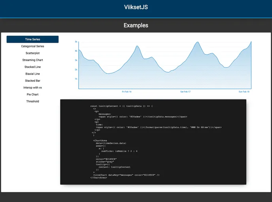Viewport: 272px width, 202px height.
Task: Click the 2k y-axis tick label
Action: (76, 69)
